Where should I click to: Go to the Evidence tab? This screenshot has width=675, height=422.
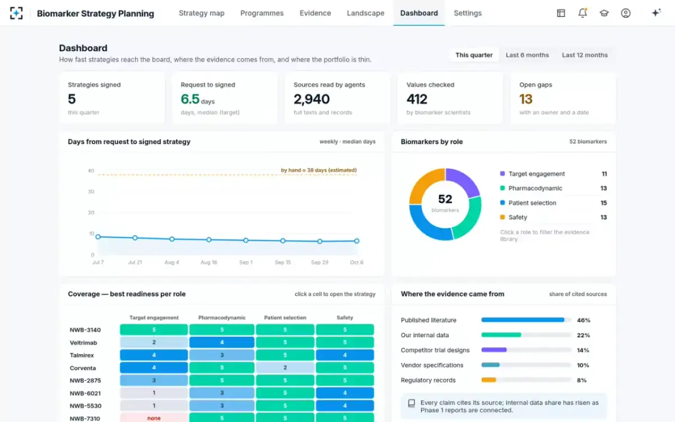(x=315, y=13)
